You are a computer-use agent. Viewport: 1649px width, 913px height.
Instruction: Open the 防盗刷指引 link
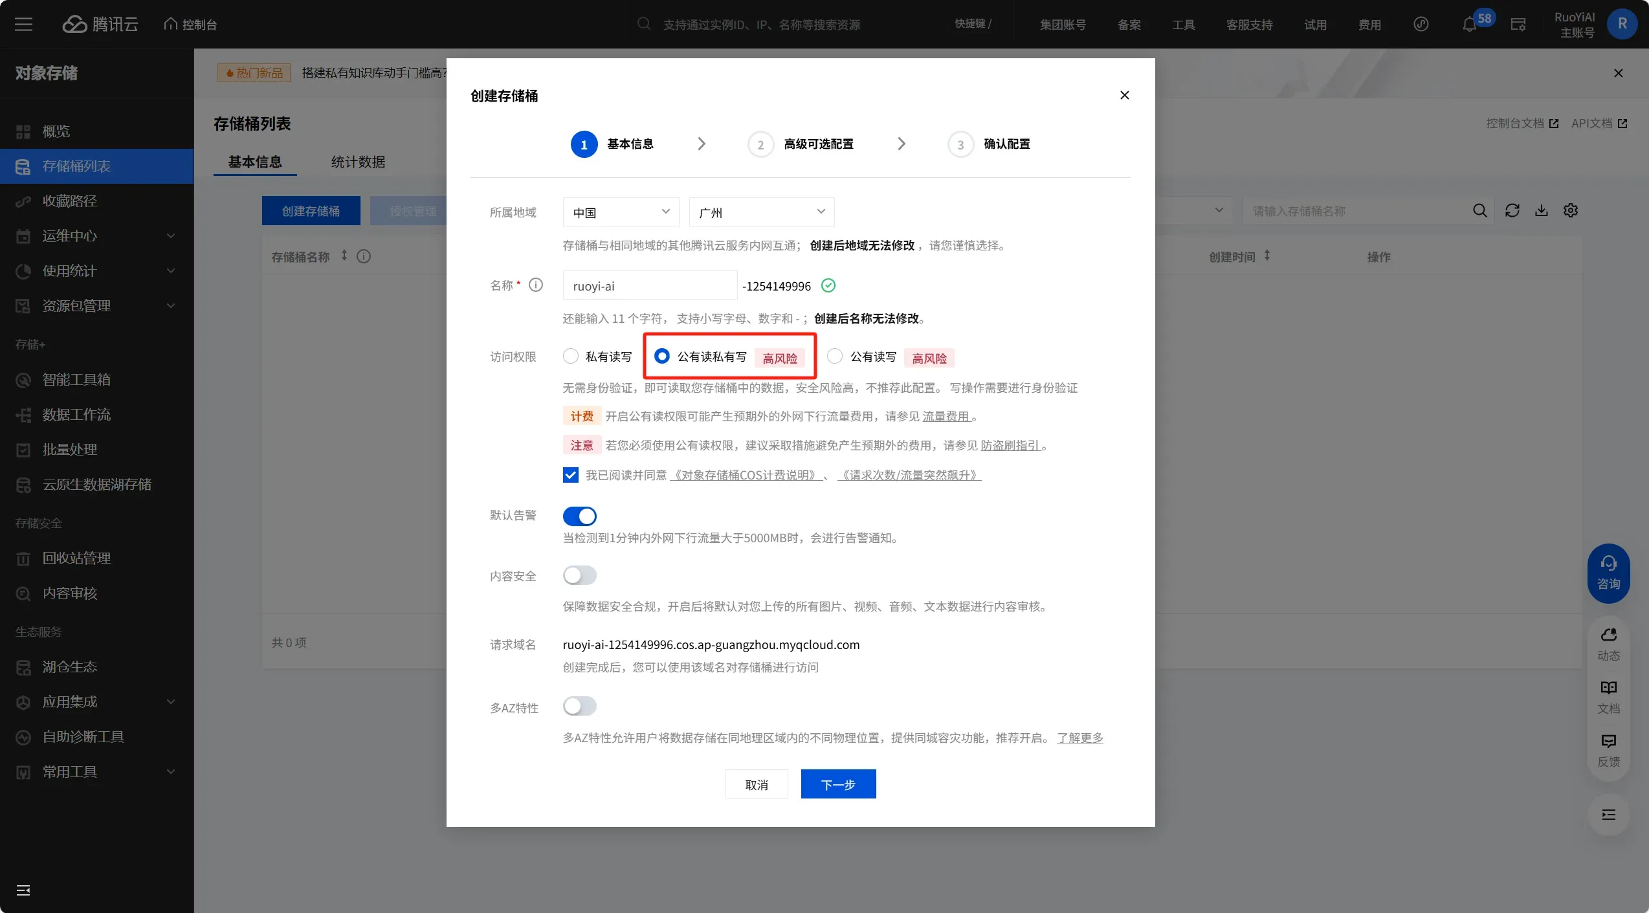pos(1010,445)
